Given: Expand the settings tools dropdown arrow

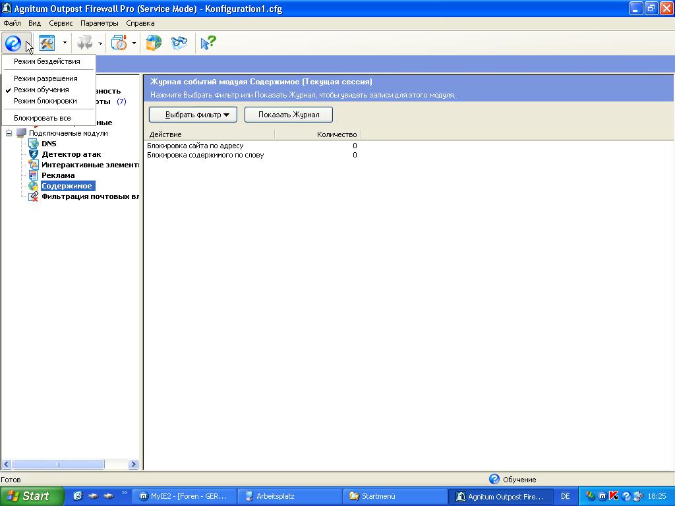Looking at the screenshot, I should [x=65, y=43].
